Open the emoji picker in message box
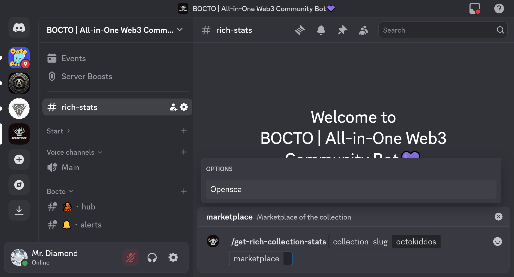This screenshot has width=514, height=277. (497, 242)
